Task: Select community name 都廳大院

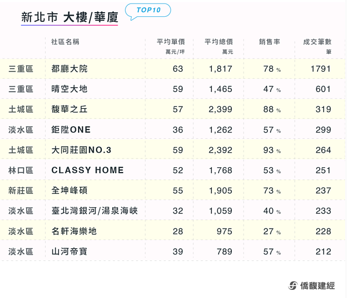Action: click(69, 69)
